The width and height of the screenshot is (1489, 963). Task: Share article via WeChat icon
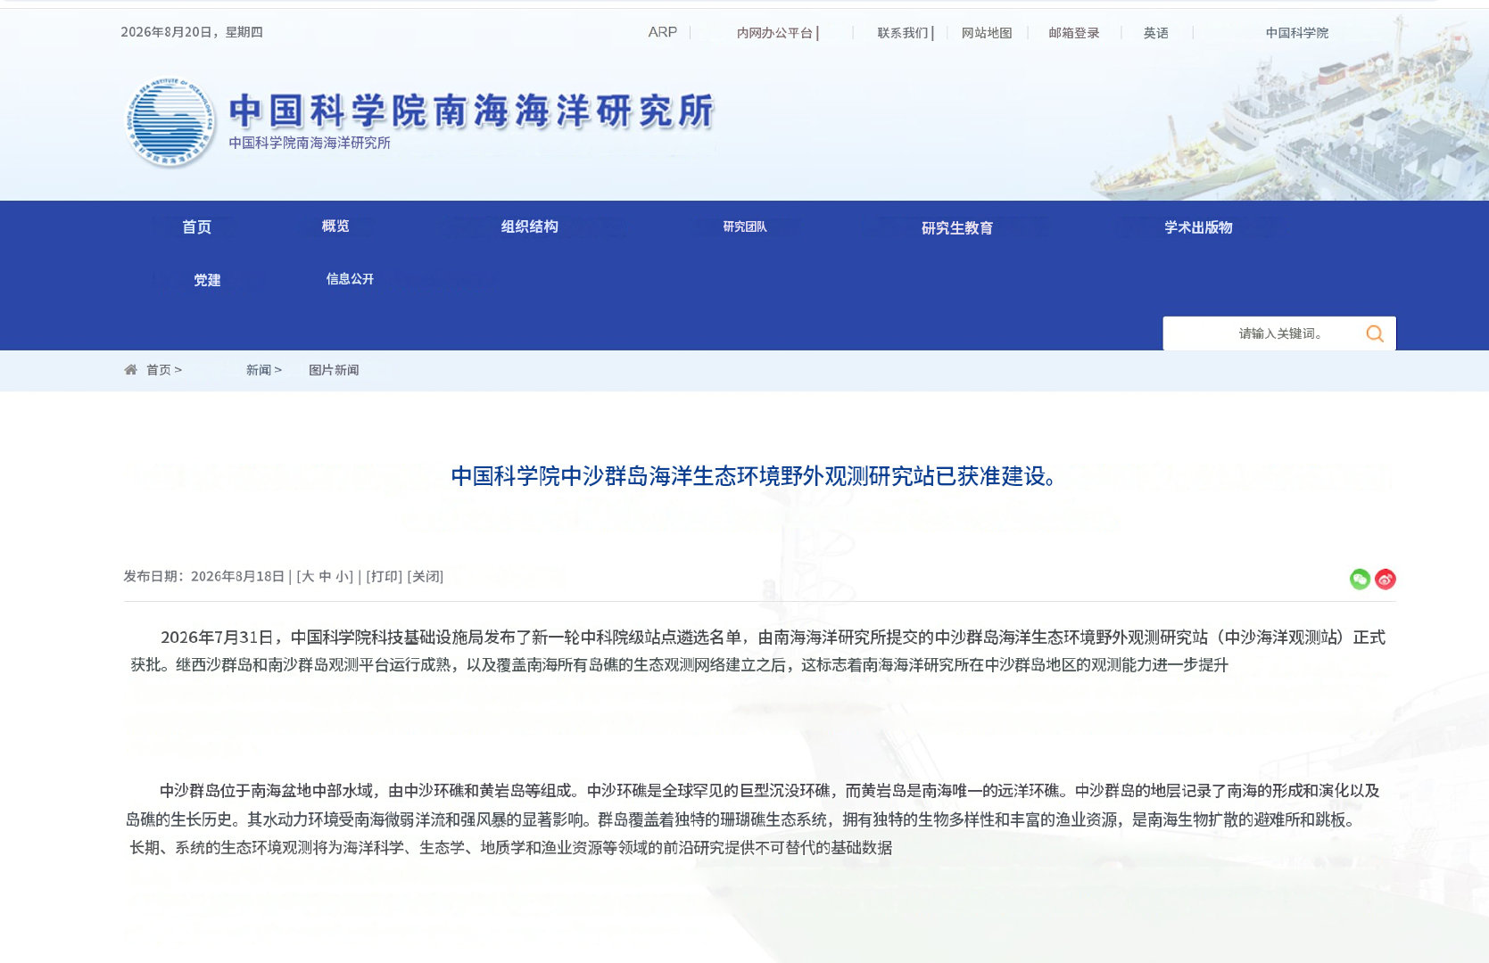1360,580
